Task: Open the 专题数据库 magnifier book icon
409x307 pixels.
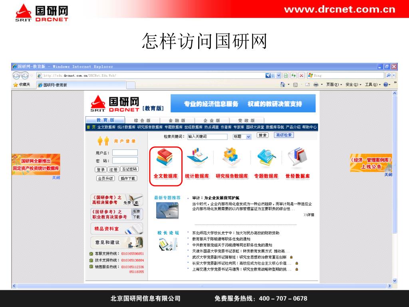Action: click(x=266, y=157)
